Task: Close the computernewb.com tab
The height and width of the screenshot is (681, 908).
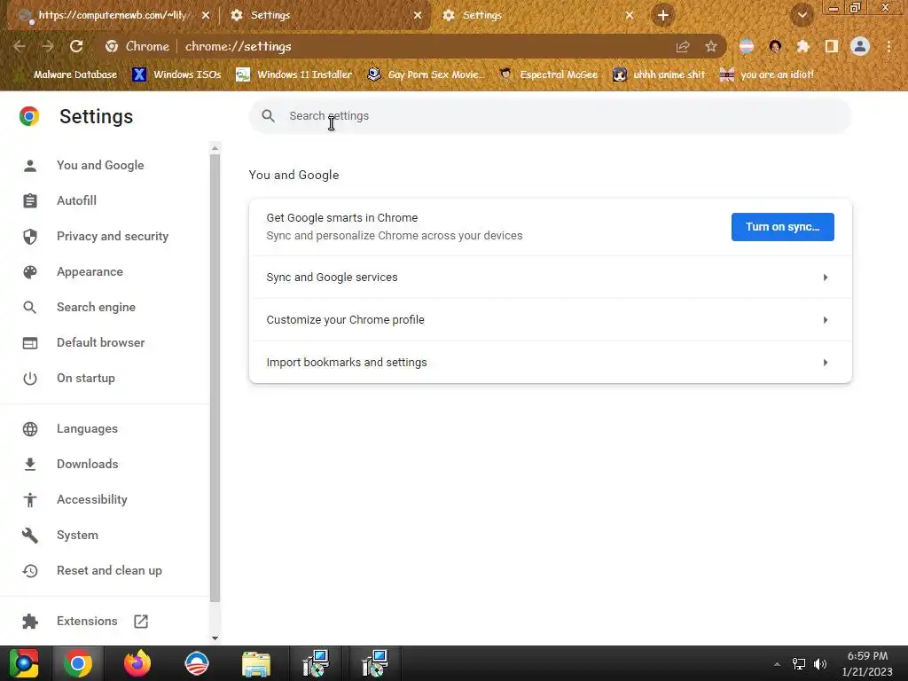Action: point(206,16)
